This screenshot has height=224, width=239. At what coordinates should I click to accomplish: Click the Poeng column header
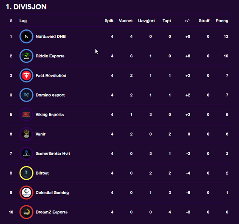point(222,21)
